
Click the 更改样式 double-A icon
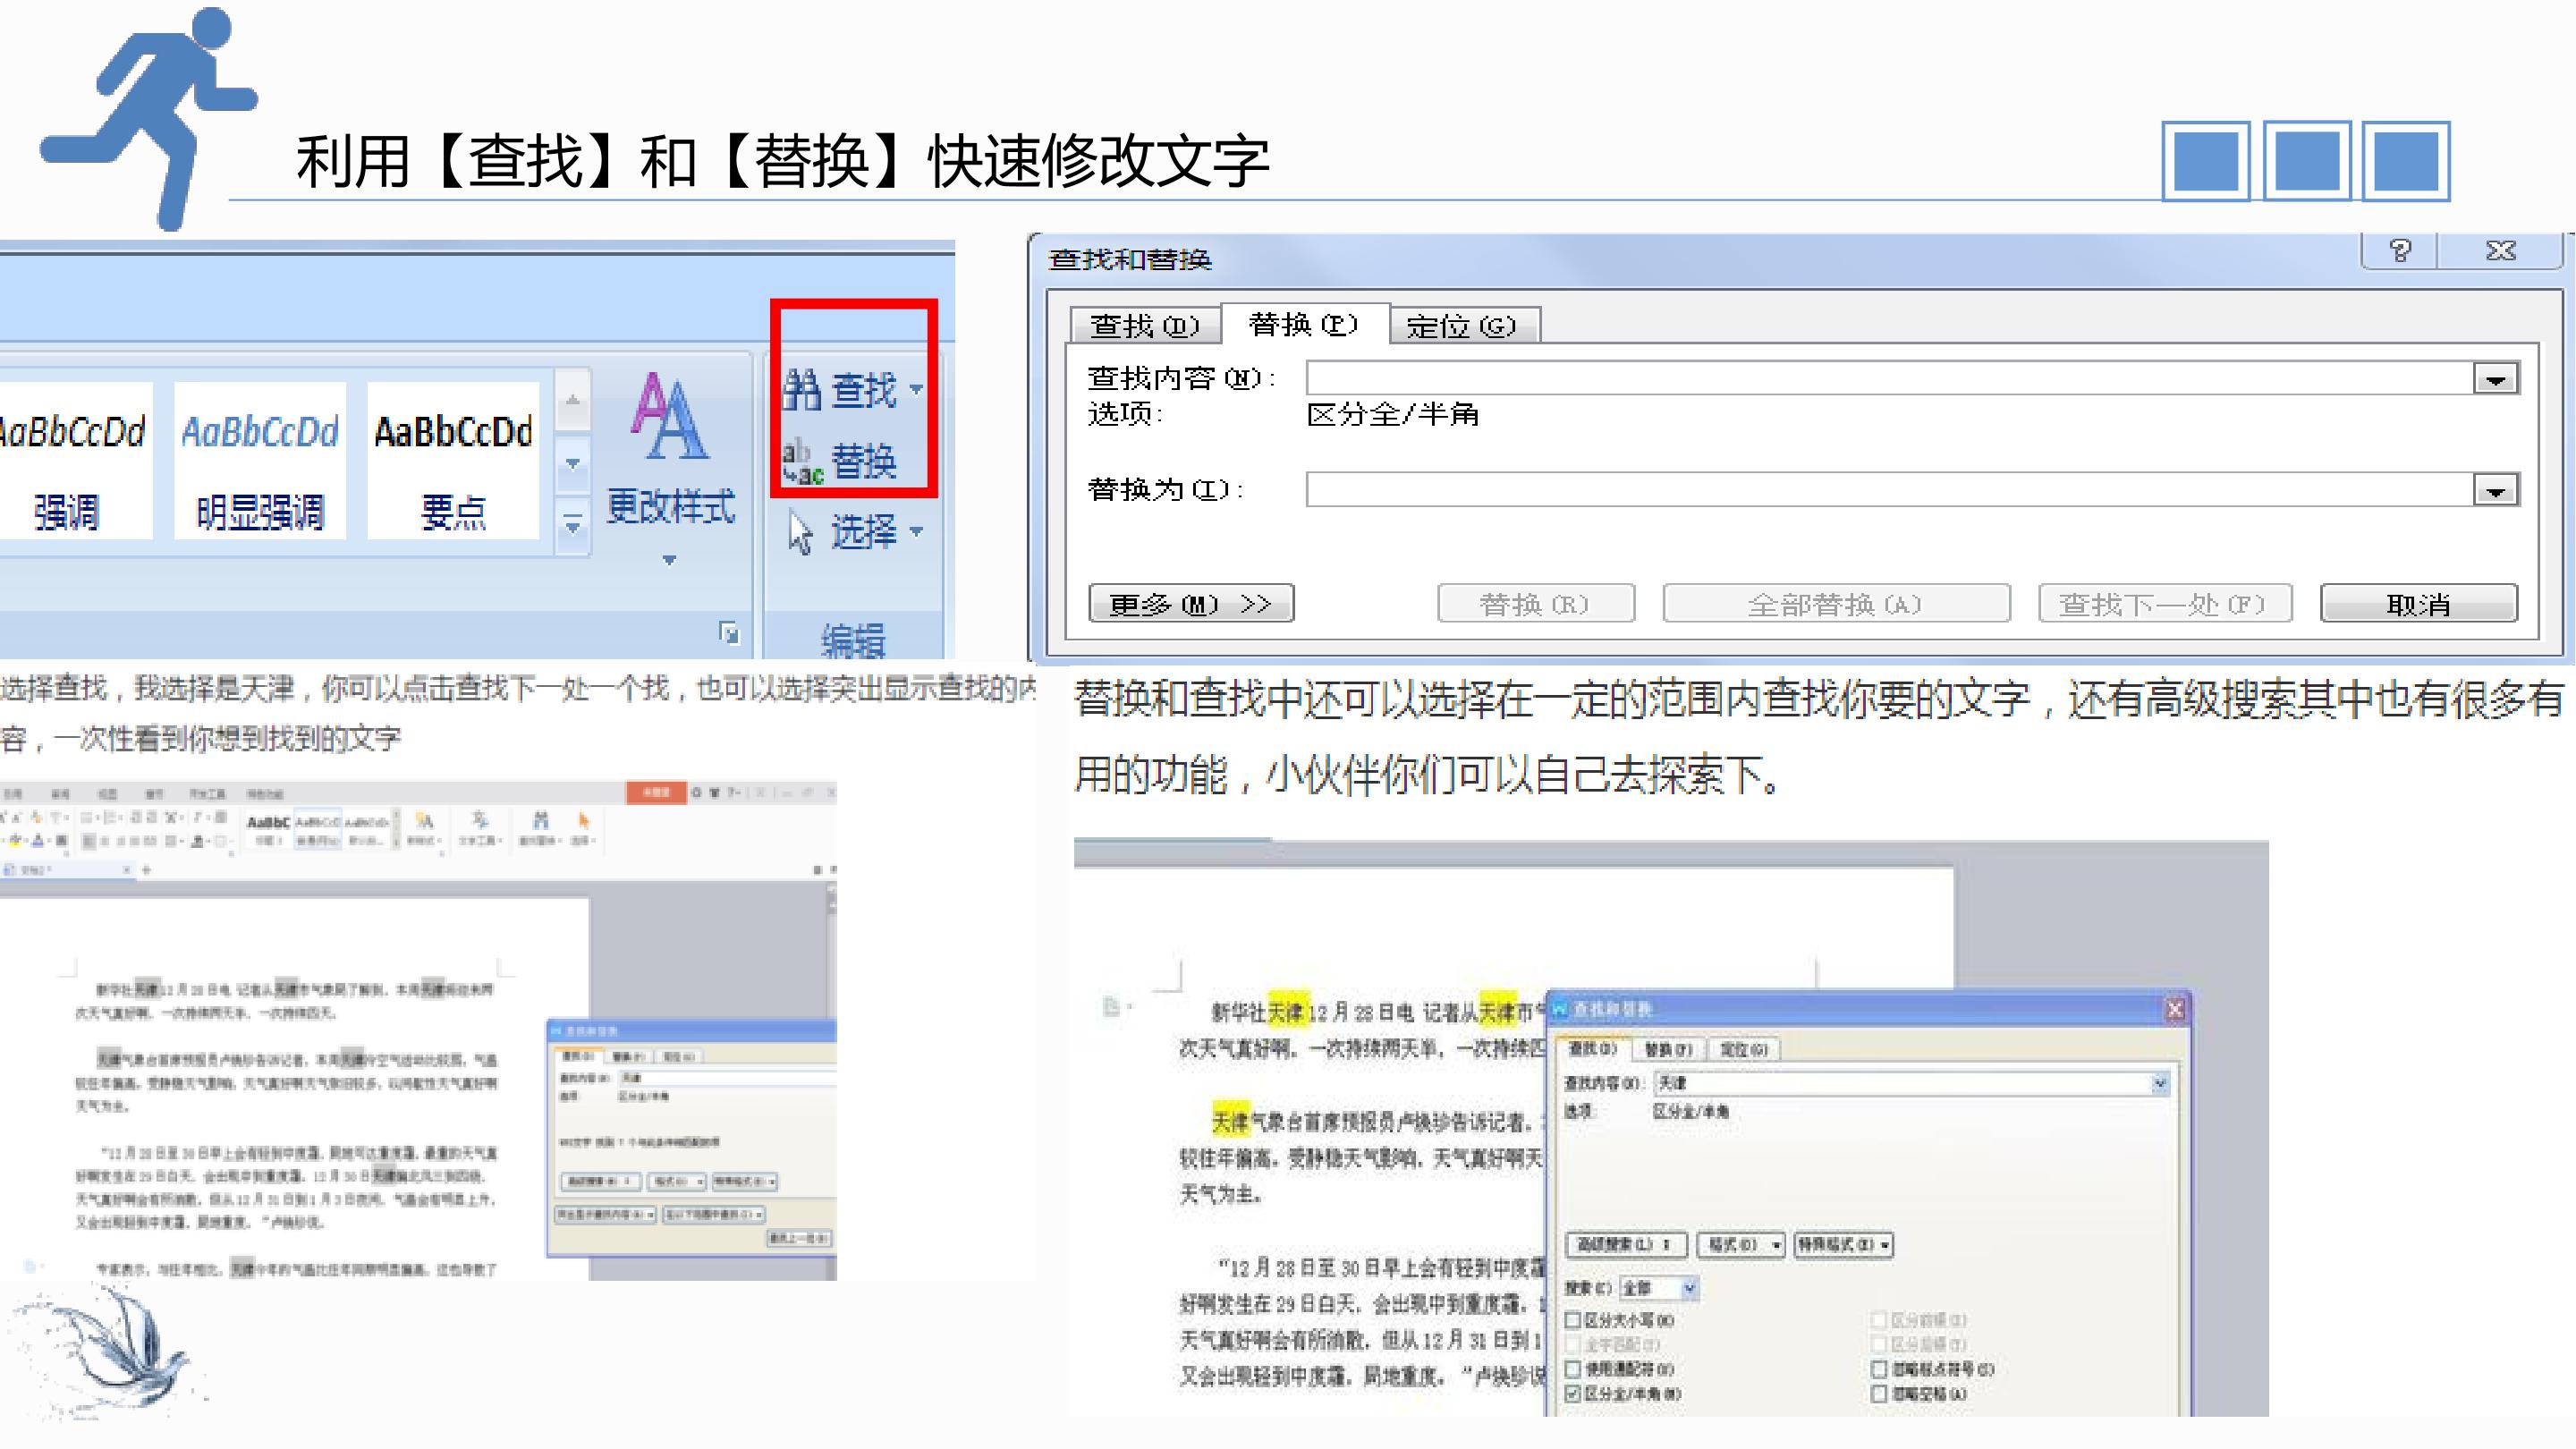(x=669, y=416)
